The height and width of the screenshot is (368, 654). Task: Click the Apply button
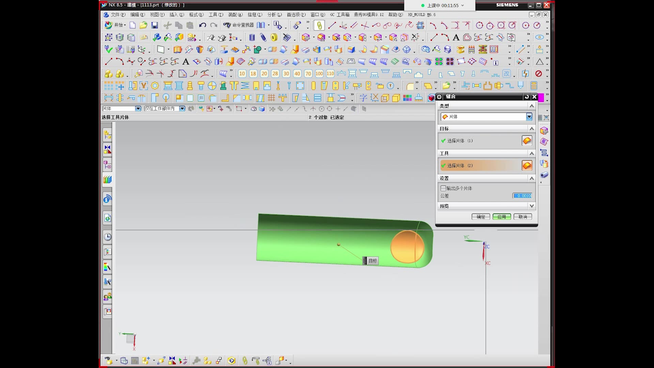501,217
